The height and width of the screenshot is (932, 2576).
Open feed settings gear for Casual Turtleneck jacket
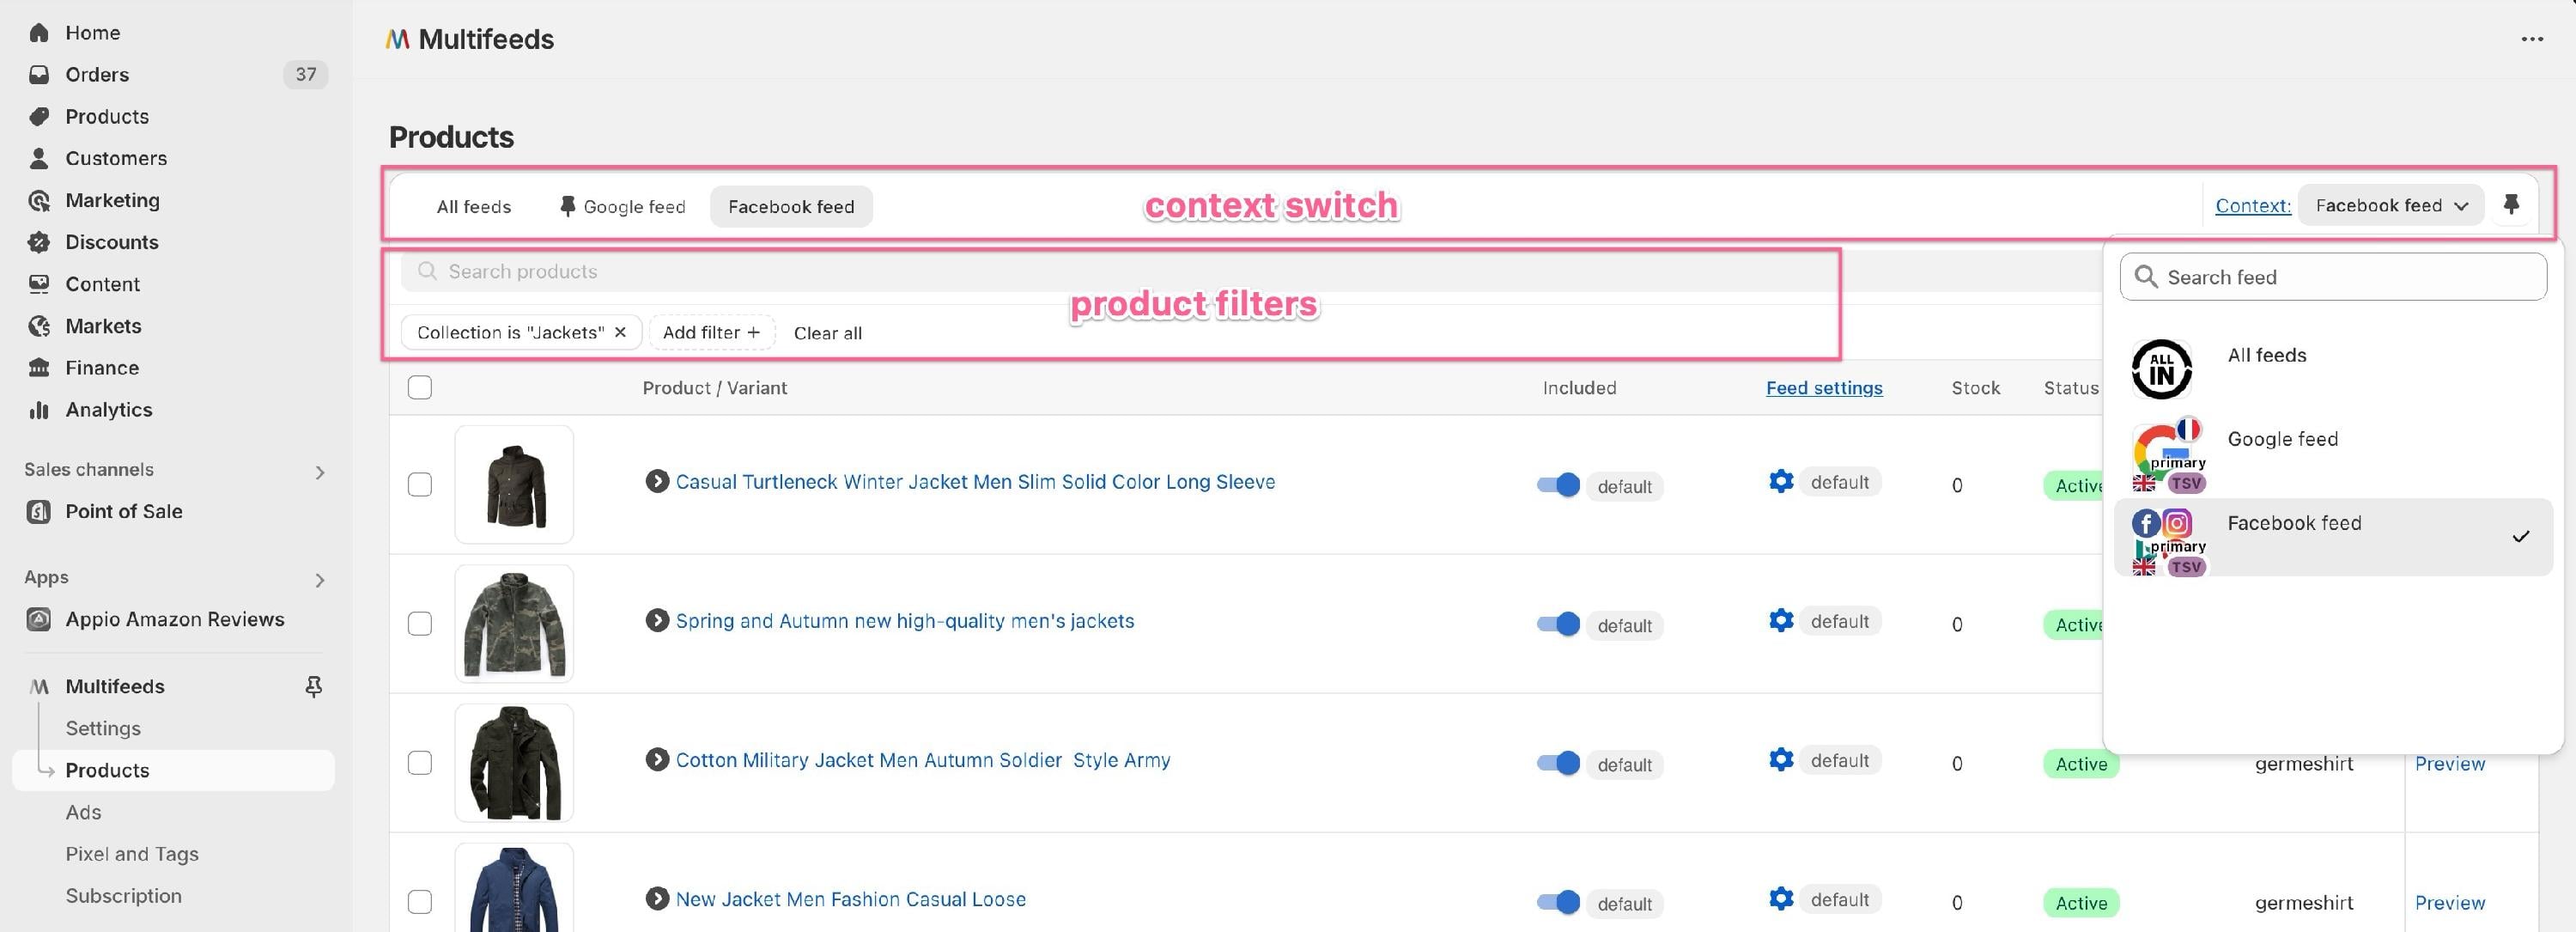pyautogui.click(x=1781, y=481)
